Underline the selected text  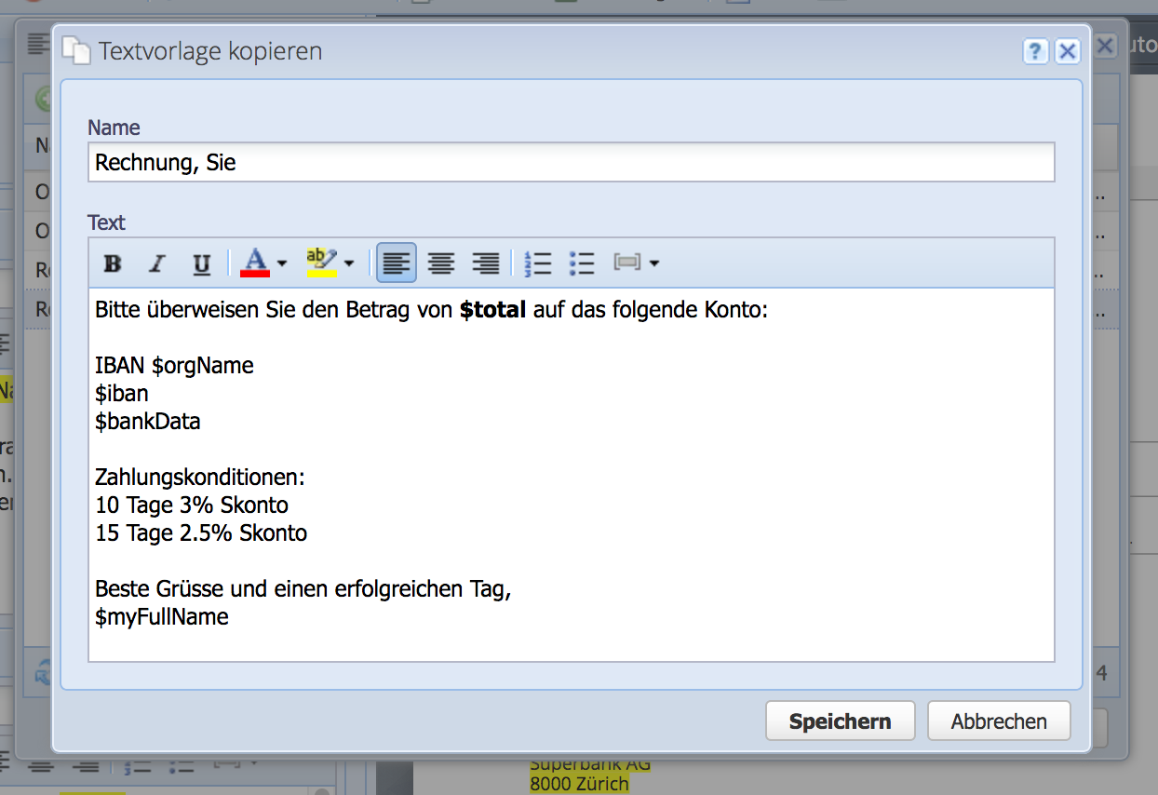201,263
